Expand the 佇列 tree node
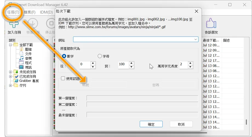This screenshot has width=252, height=137. (x=10, y=85)
